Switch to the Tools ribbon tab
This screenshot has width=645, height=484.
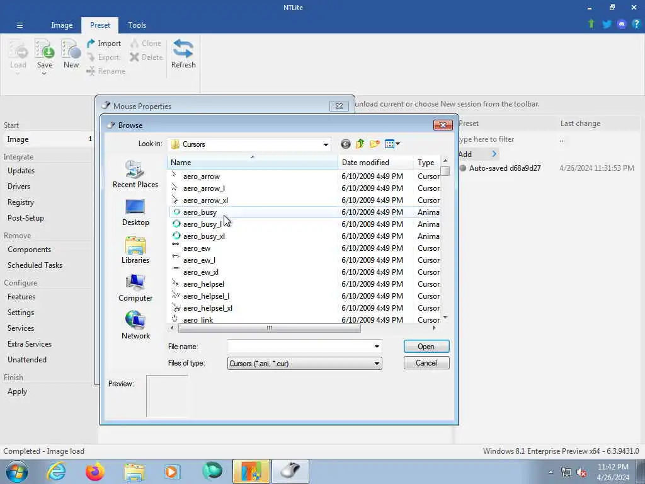tap(137, 25)
